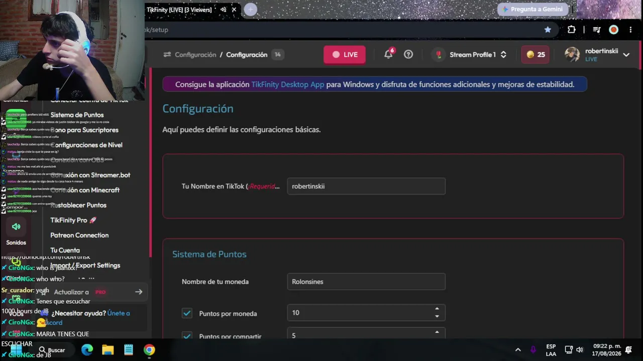The height and width of the screenshot is (361, 643).
Task: Open Conexión con Streamer.bot in the sidebar
Action: point(90,175)
